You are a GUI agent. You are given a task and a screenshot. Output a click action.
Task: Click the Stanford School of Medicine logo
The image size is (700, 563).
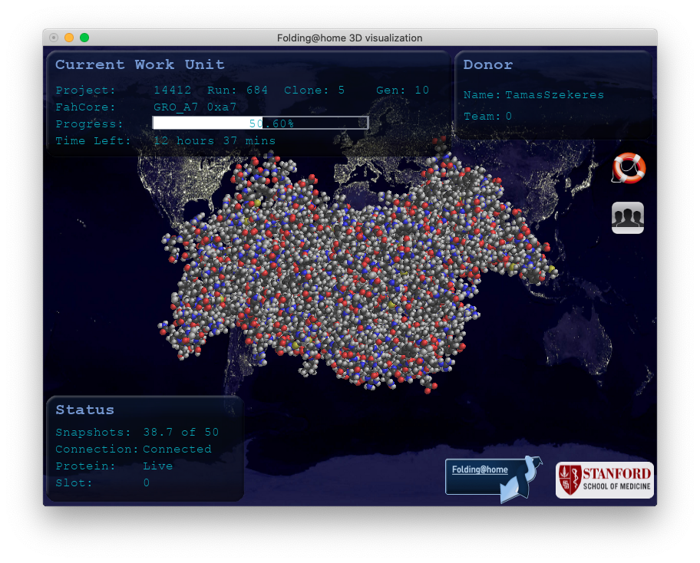click(605, 480)
